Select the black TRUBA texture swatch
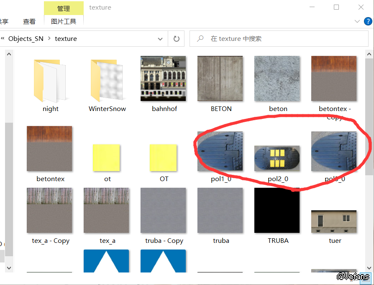 point(277,210)
